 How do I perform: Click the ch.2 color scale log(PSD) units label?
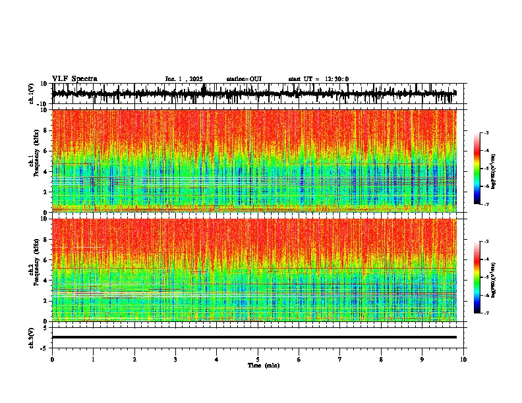(x=494, y=280)
